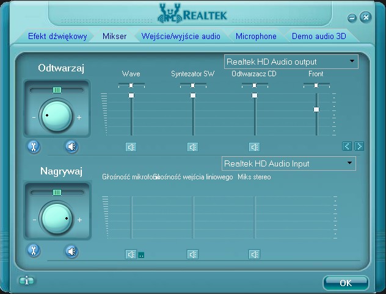Decrease playback volume with minus sign
This screenshot has width=386, height=294.
click(x=34, y=118)
